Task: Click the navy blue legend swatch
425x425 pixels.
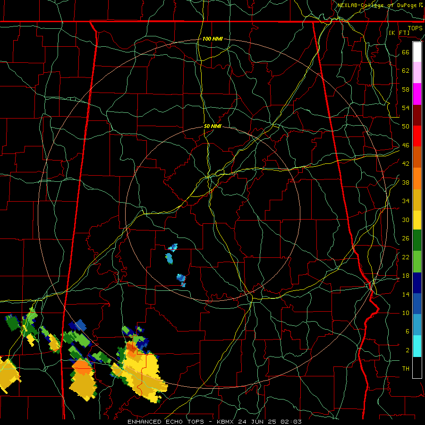Action: (417, 283)
